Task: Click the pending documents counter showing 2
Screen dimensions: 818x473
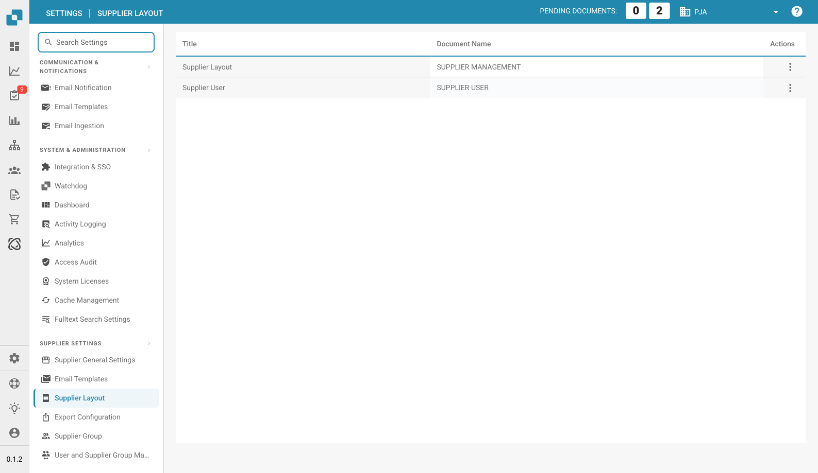Action: point(659,11)
